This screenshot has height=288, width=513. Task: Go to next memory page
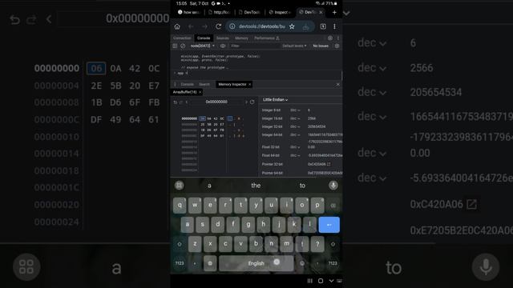tap(246, 102)
